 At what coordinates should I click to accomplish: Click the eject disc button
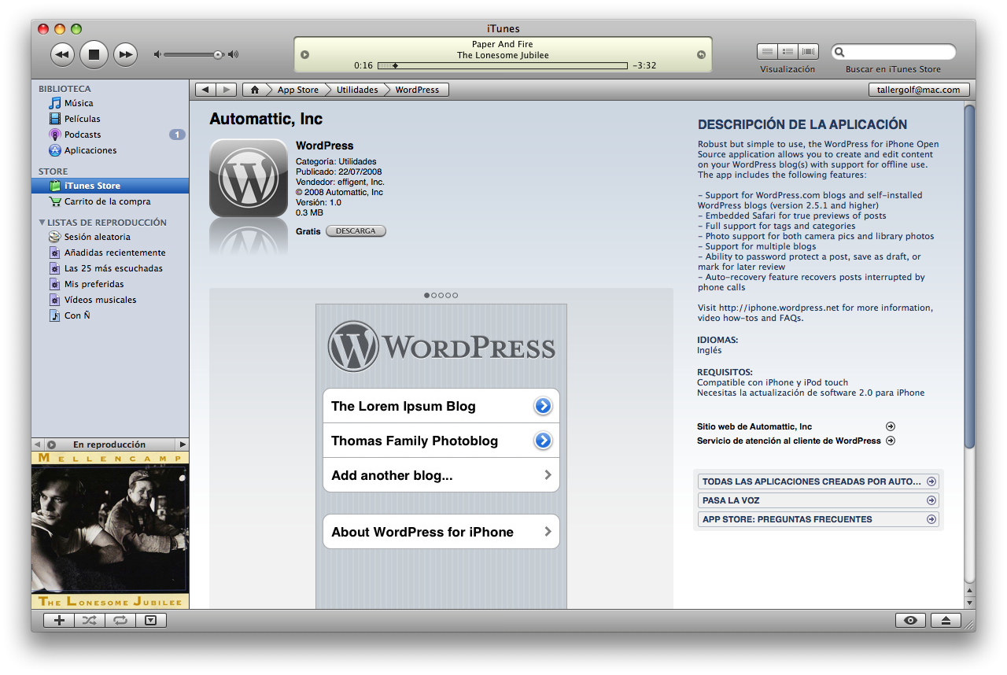point(946,620)
